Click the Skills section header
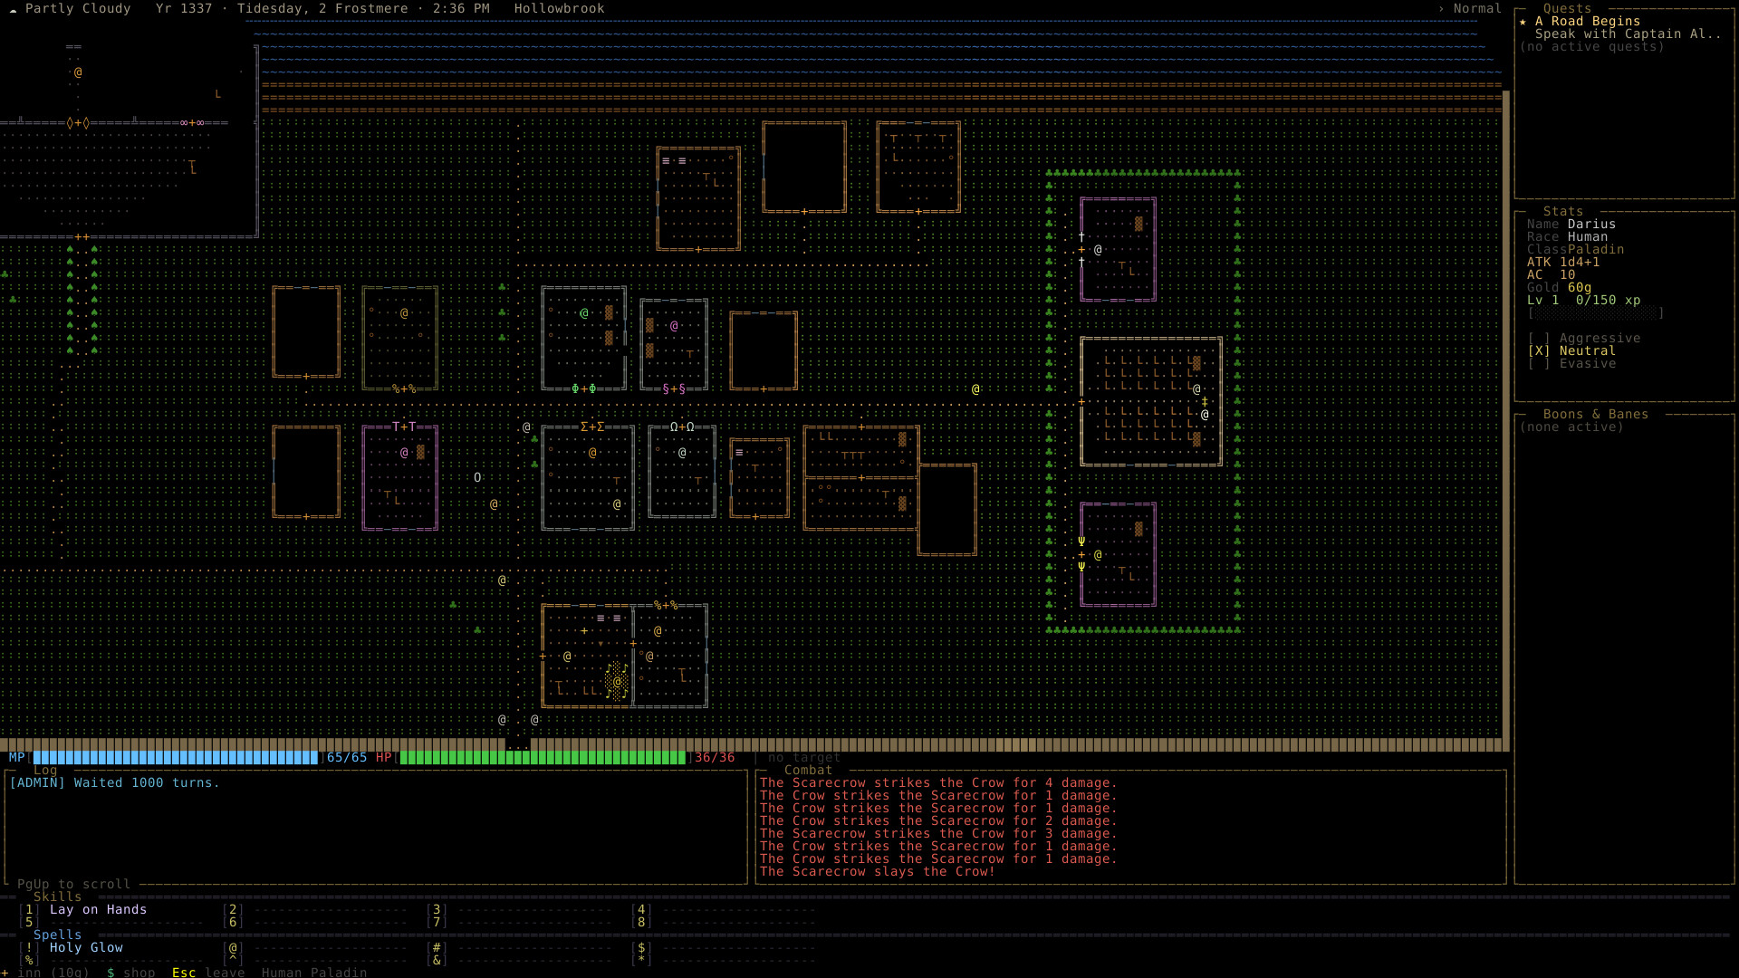Viewport: 1739px width, 978px height. [57, 897]
